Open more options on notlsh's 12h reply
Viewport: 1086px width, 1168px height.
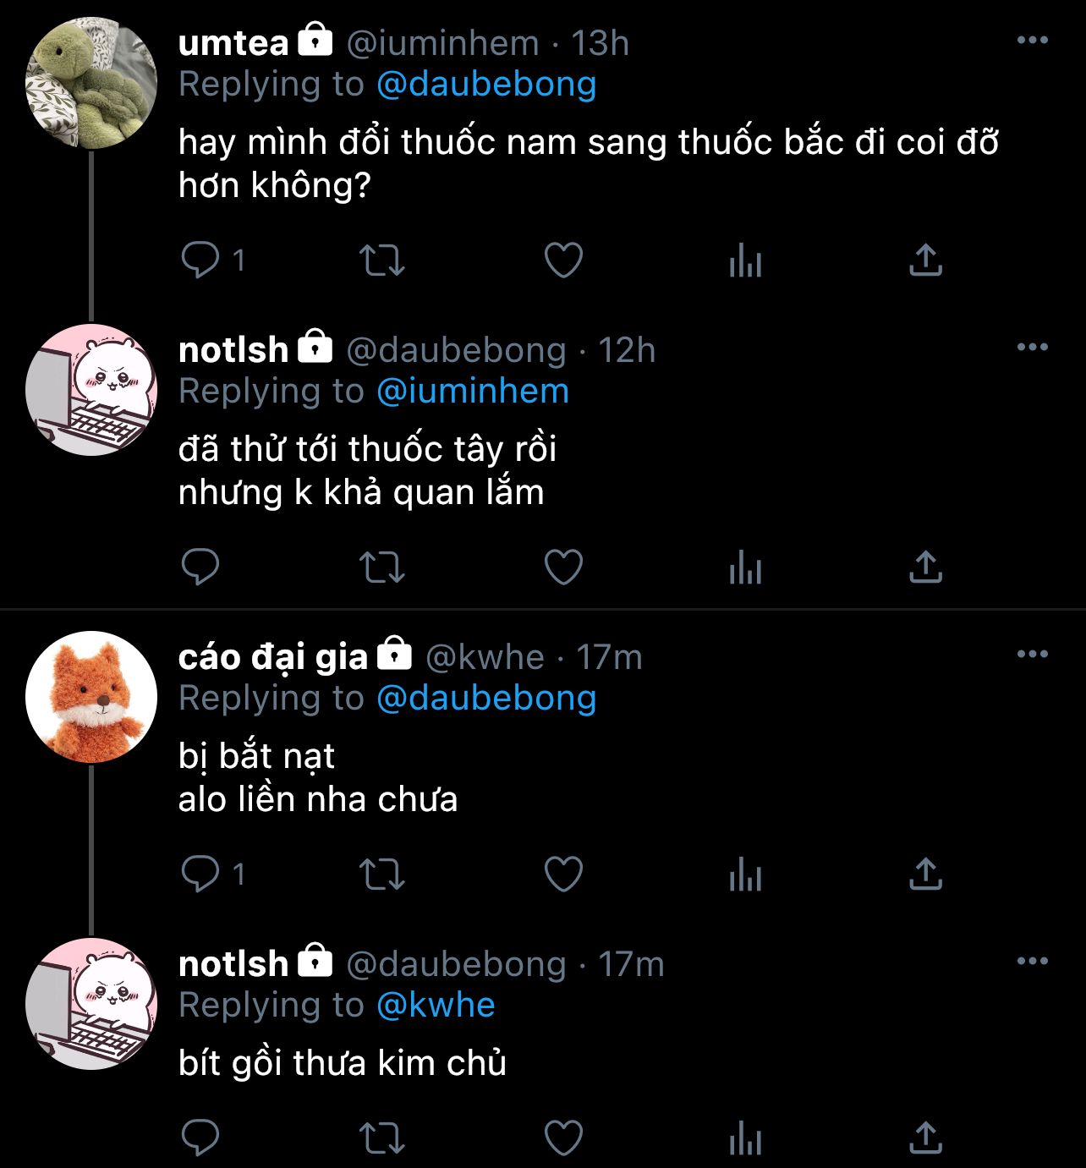1032,348
